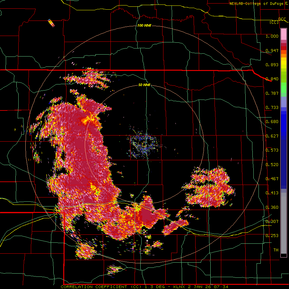
Task: Click the 100 NMI range ring label
Action: 144,25
